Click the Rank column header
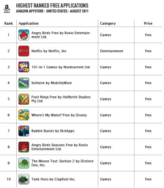Image resolution: width=164 pixels, height=188 pixels. 9,23
